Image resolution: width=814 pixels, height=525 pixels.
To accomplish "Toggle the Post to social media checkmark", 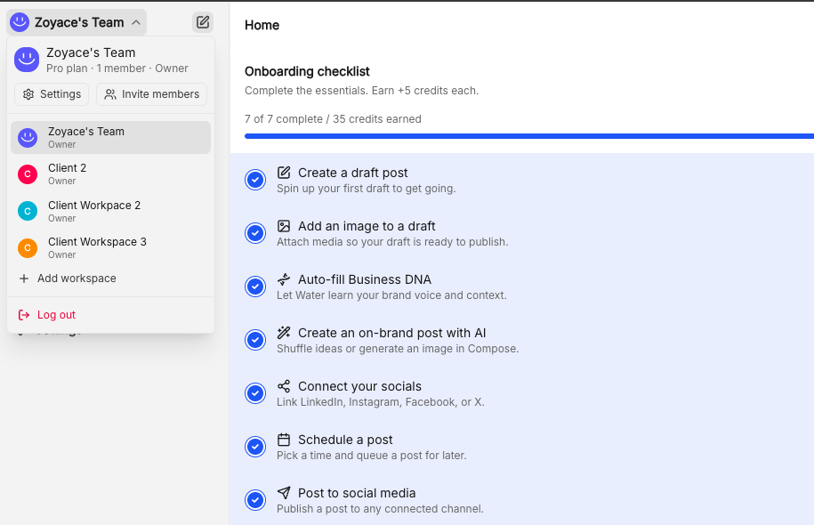I will (255, 499).
